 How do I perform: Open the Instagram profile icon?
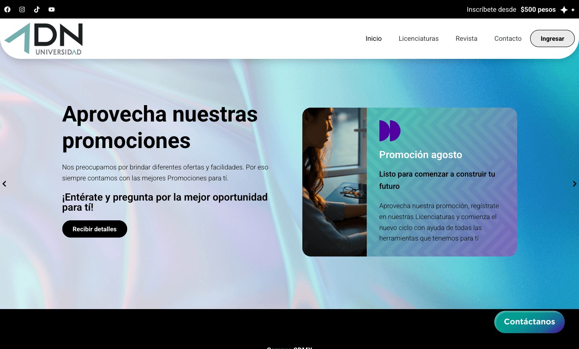pos(22,9)
